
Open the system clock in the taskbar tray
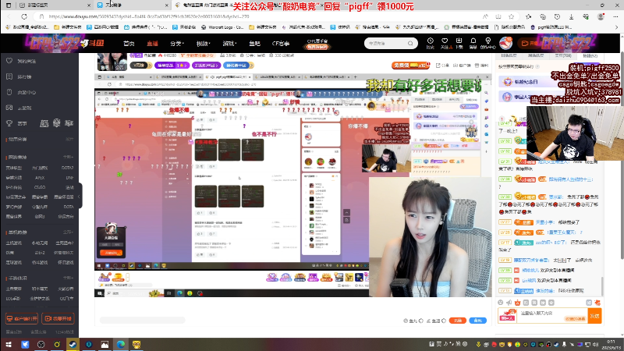tap(612, 344)
